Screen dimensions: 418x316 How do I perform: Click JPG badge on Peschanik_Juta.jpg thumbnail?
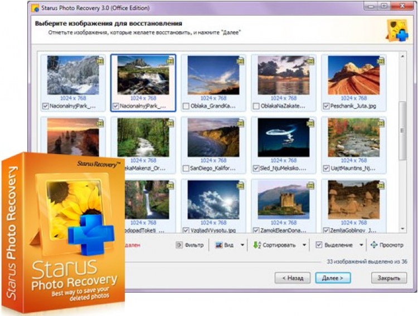381,61
